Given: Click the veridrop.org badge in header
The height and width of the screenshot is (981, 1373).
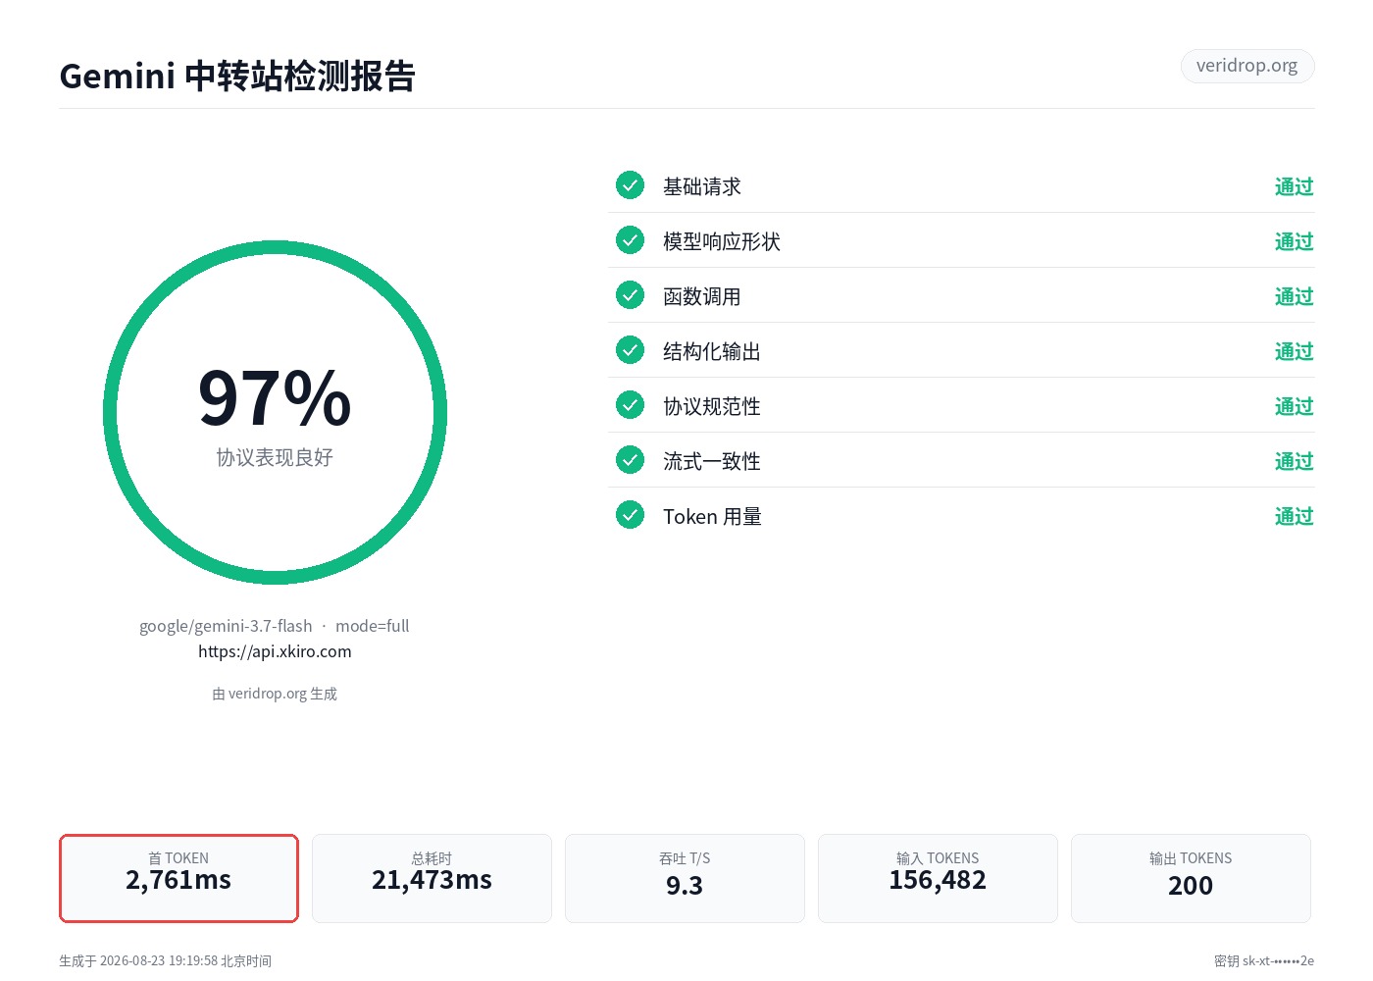Looking at the screenshot, I should [x=1247, y=66].
